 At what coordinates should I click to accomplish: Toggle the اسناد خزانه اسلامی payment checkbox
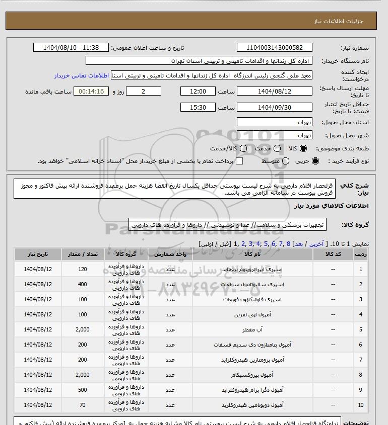tap(239, 161)
